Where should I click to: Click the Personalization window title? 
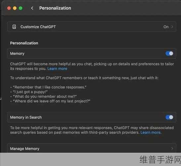tap(55, 8)
